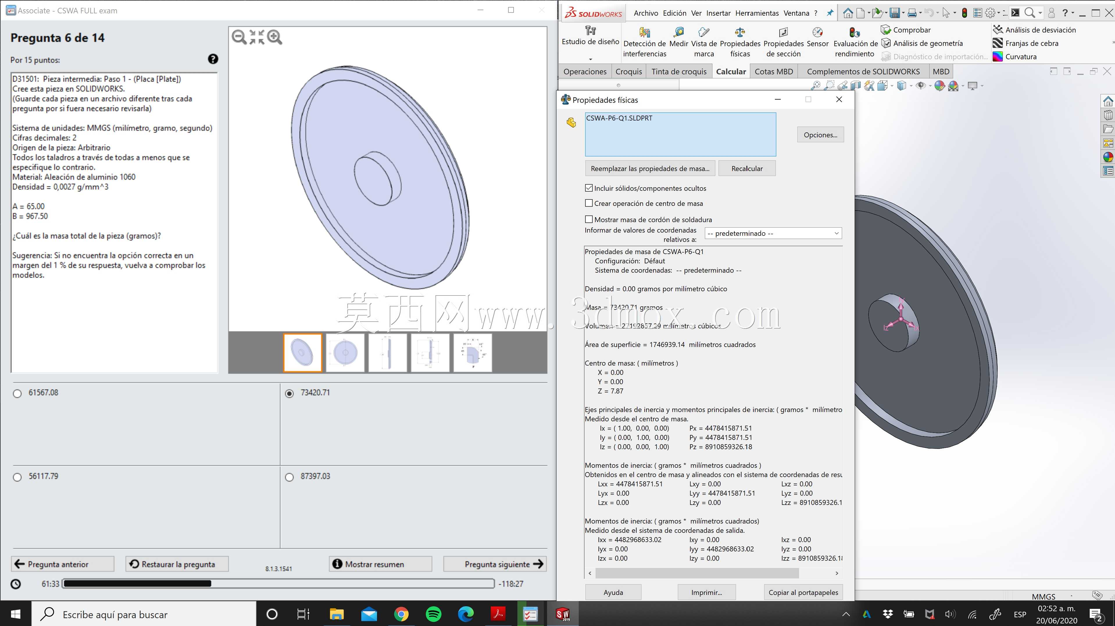Viewport: 1115px width, 626px height.
Task: Zoom in the exam image
Action: (274, 37)
